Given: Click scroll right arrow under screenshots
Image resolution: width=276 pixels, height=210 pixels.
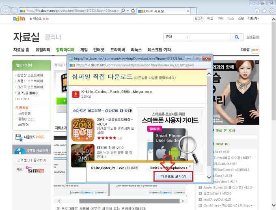Looking at the screenshot, I should point(183,201).
